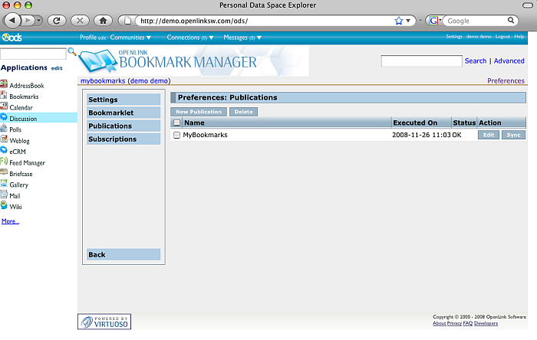Open the Feed Manager icon
Screen dimensions: 537x340
4,162
